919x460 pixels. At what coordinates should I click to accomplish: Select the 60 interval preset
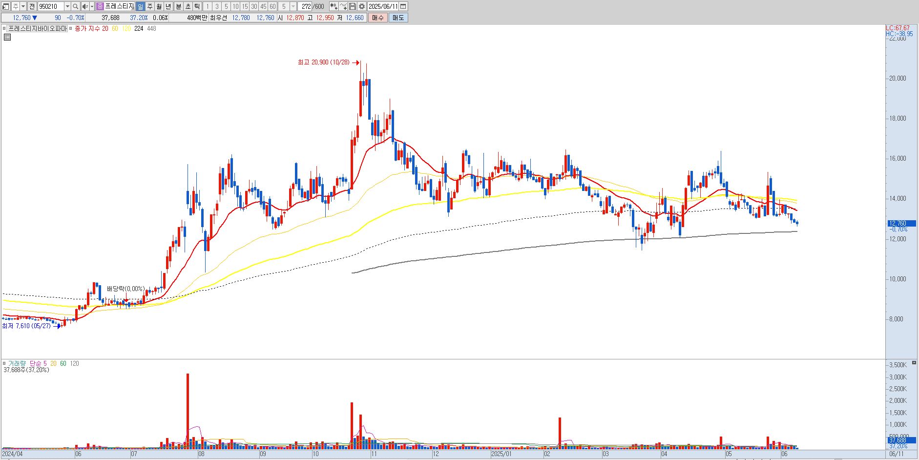click(x=272, y=6)
